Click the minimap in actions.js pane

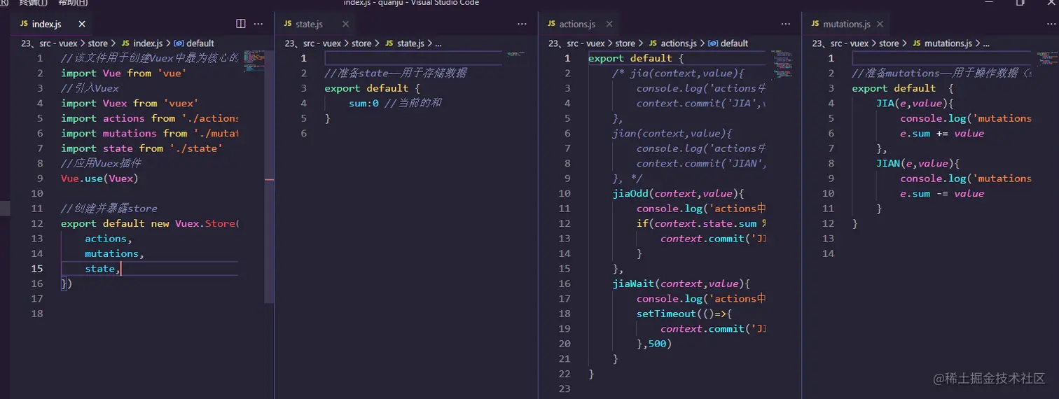click(x=782, y=63)
